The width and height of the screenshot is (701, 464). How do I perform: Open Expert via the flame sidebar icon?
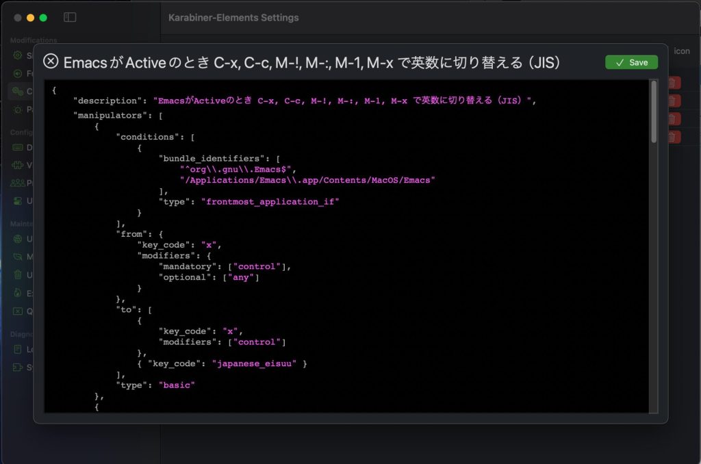[x=17, y=293]
